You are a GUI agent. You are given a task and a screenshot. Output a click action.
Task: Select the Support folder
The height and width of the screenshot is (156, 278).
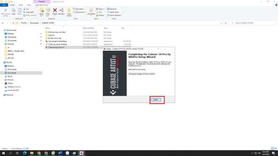point(51,35)
